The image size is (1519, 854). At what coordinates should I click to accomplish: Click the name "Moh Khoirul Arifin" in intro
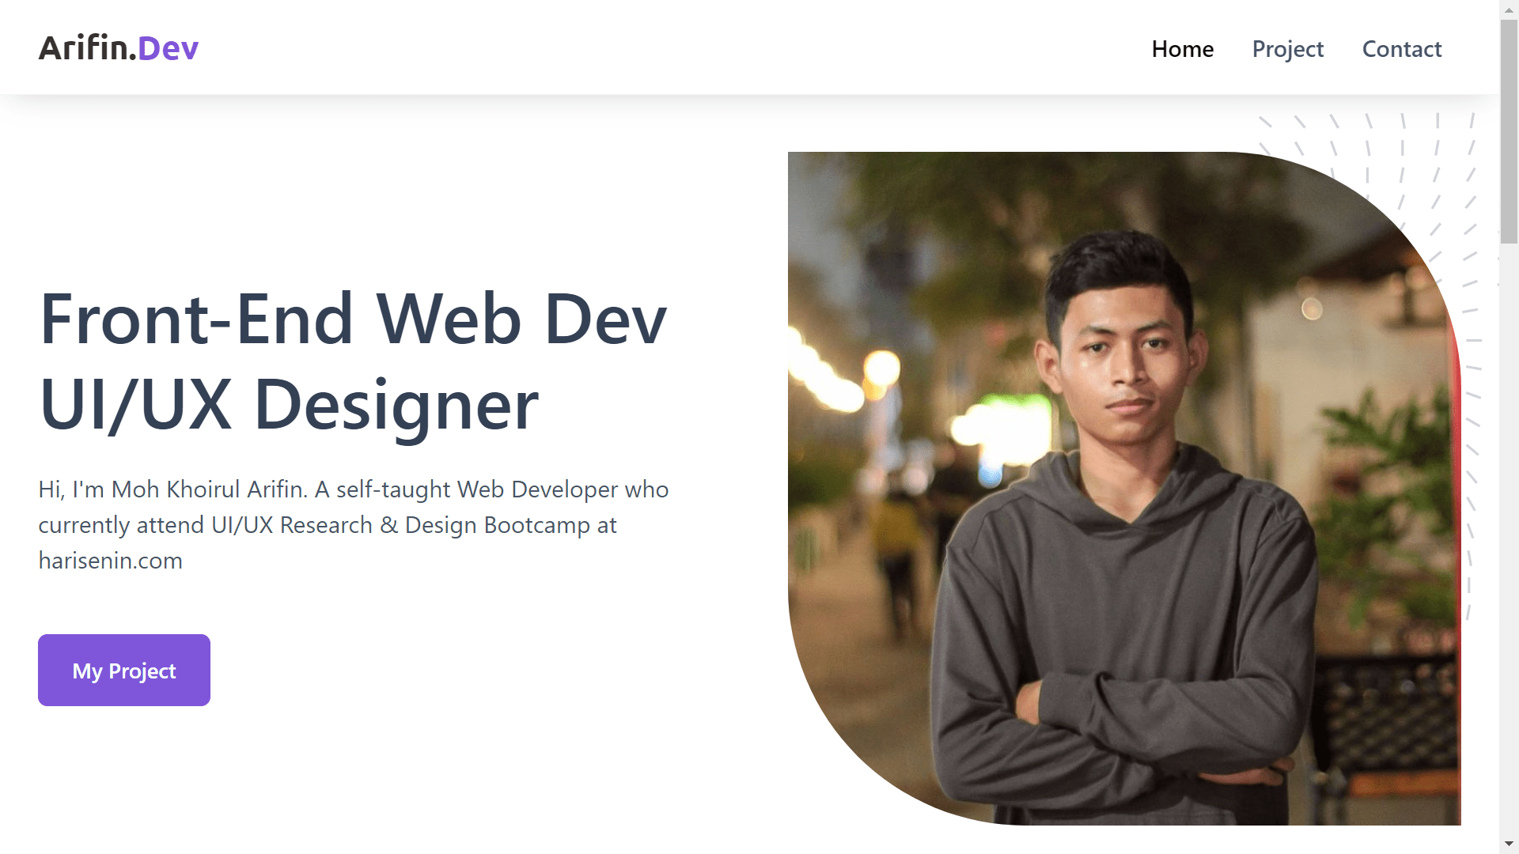[209, 489]
